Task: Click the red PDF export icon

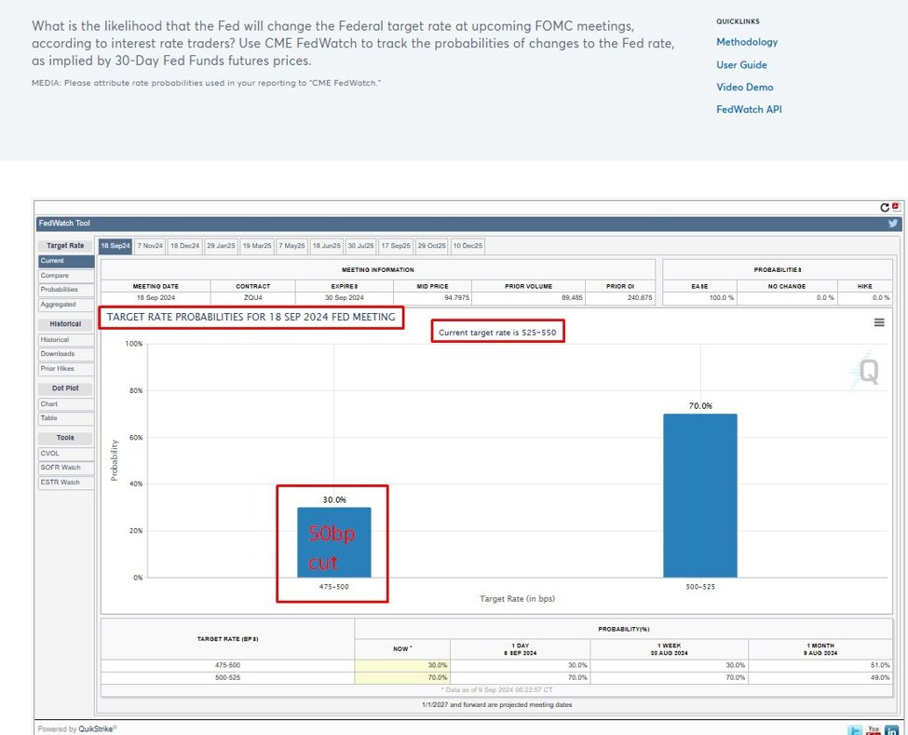Action: point(896,207)
